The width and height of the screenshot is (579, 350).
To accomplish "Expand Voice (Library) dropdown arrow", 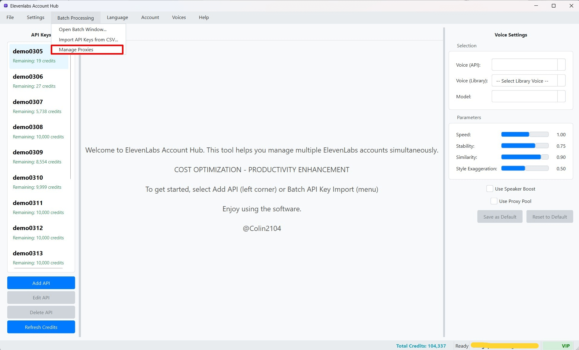I will (561, 81).
